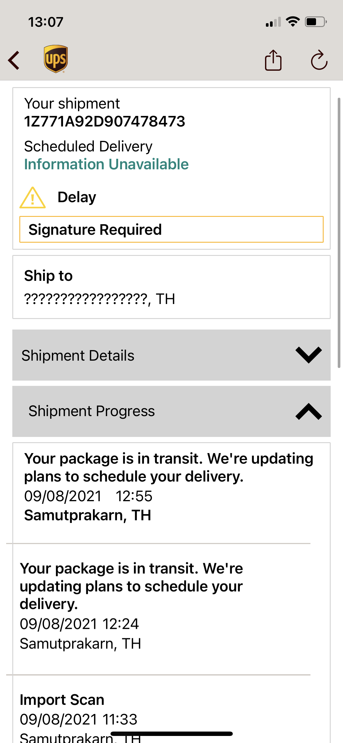Tap the Ship to address card

click(x=171, y=287)
